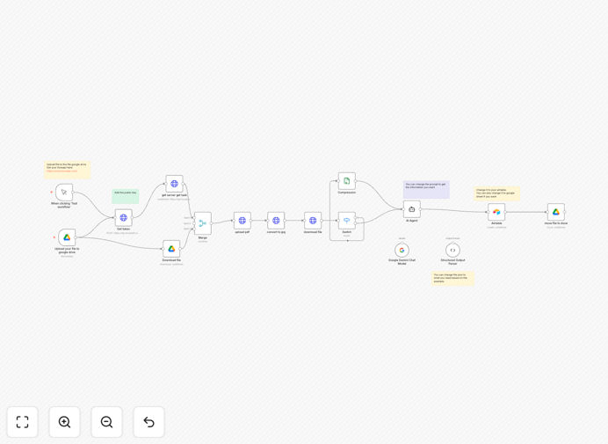
Task: Click the Merge node's output connector
Action: (212, 223)
